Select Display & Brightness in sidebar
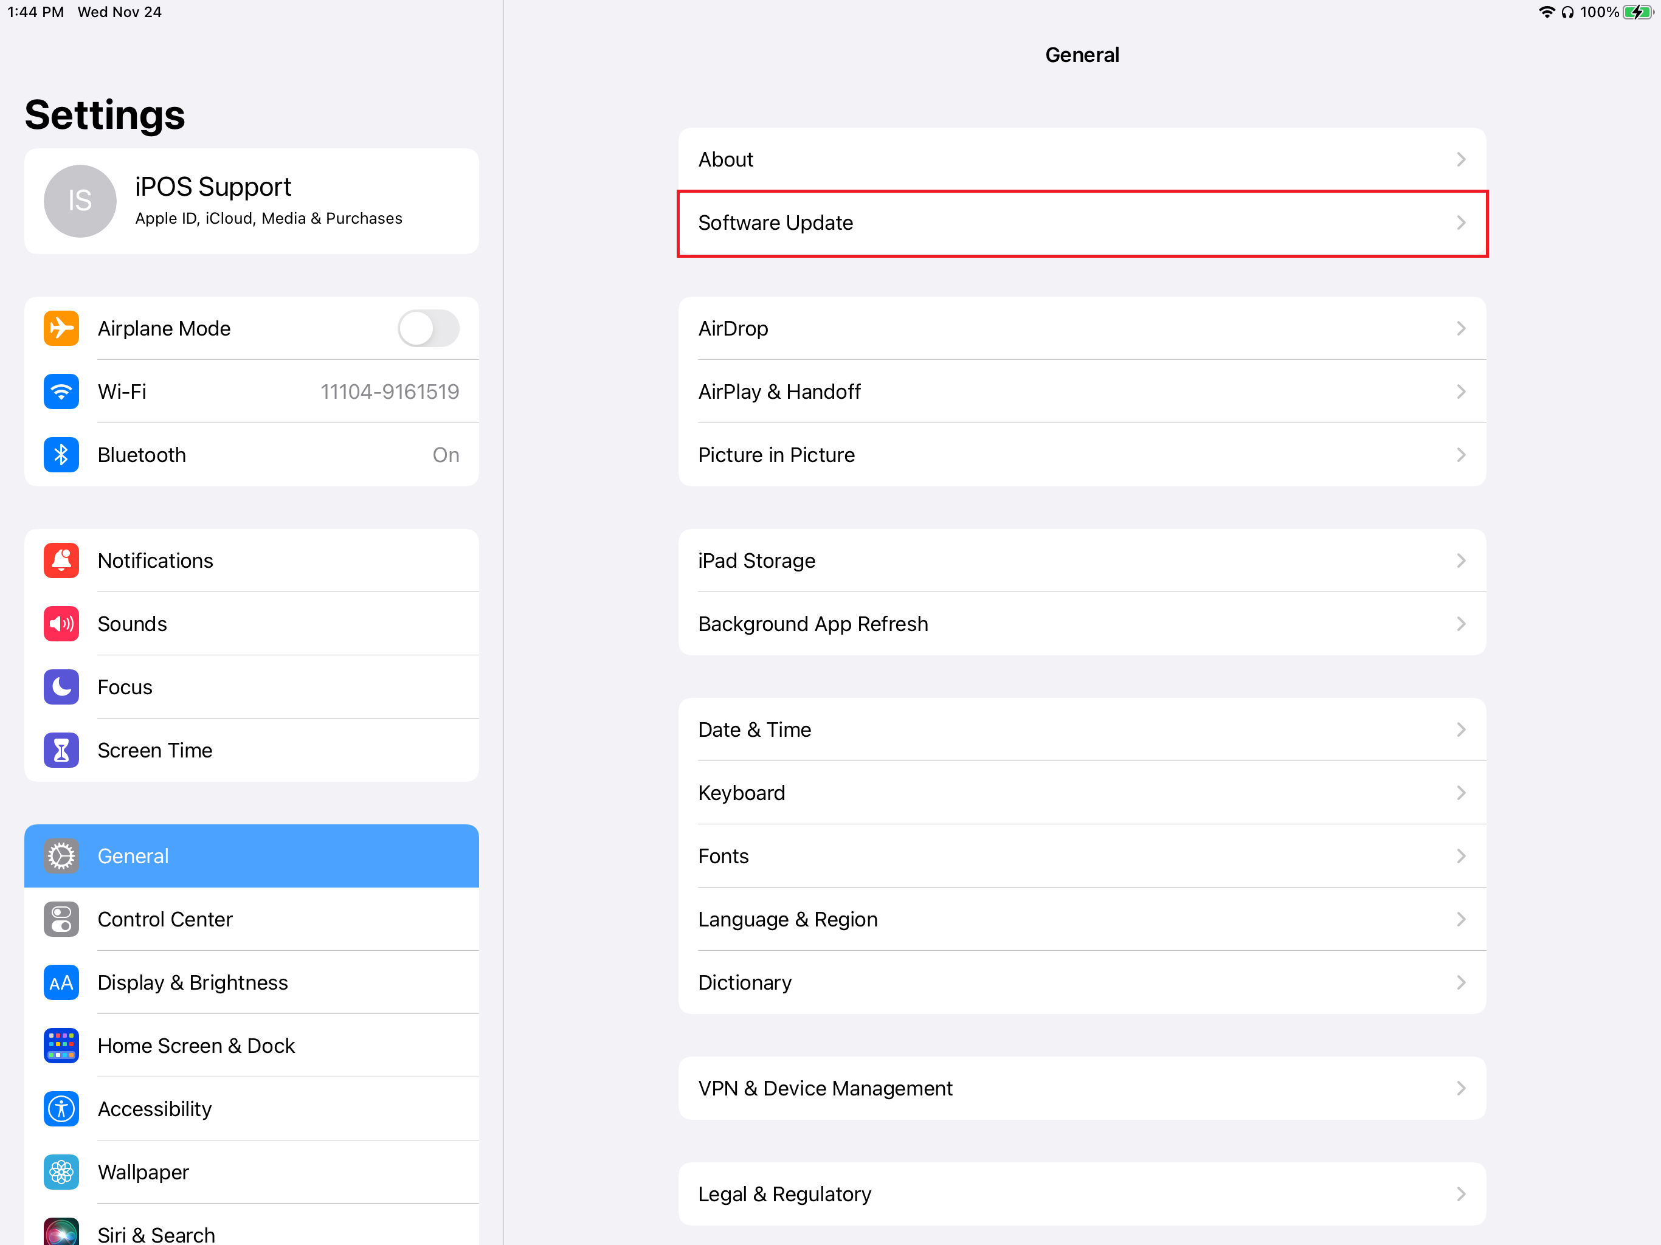 click(x=252, y=981)
